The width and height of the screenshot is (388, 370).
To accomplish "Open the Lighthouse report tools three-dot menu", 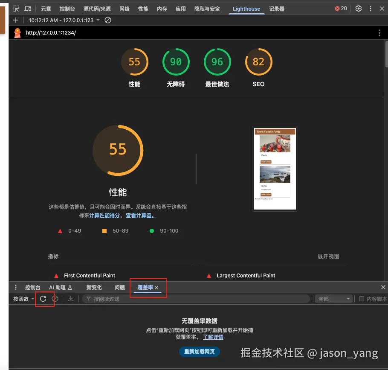I will (379, 33).
